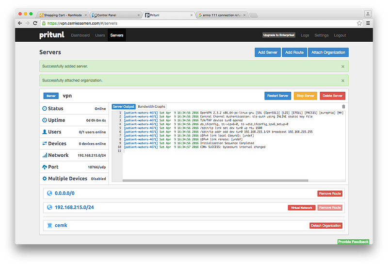Viewport: 388px width, 266px height.
Task: Open Settings in top navigation
Action: (x=322, y=35)
